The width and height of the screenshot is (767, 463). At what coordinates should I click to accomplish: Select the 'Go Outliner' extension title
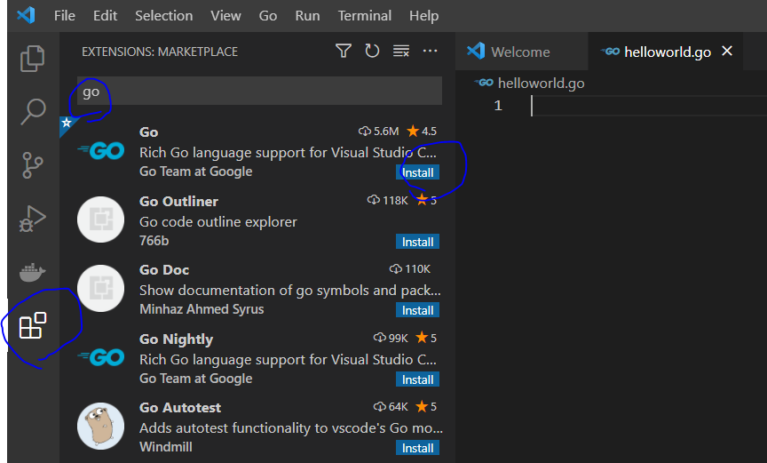pyautogui.click(x=178, y=201)
